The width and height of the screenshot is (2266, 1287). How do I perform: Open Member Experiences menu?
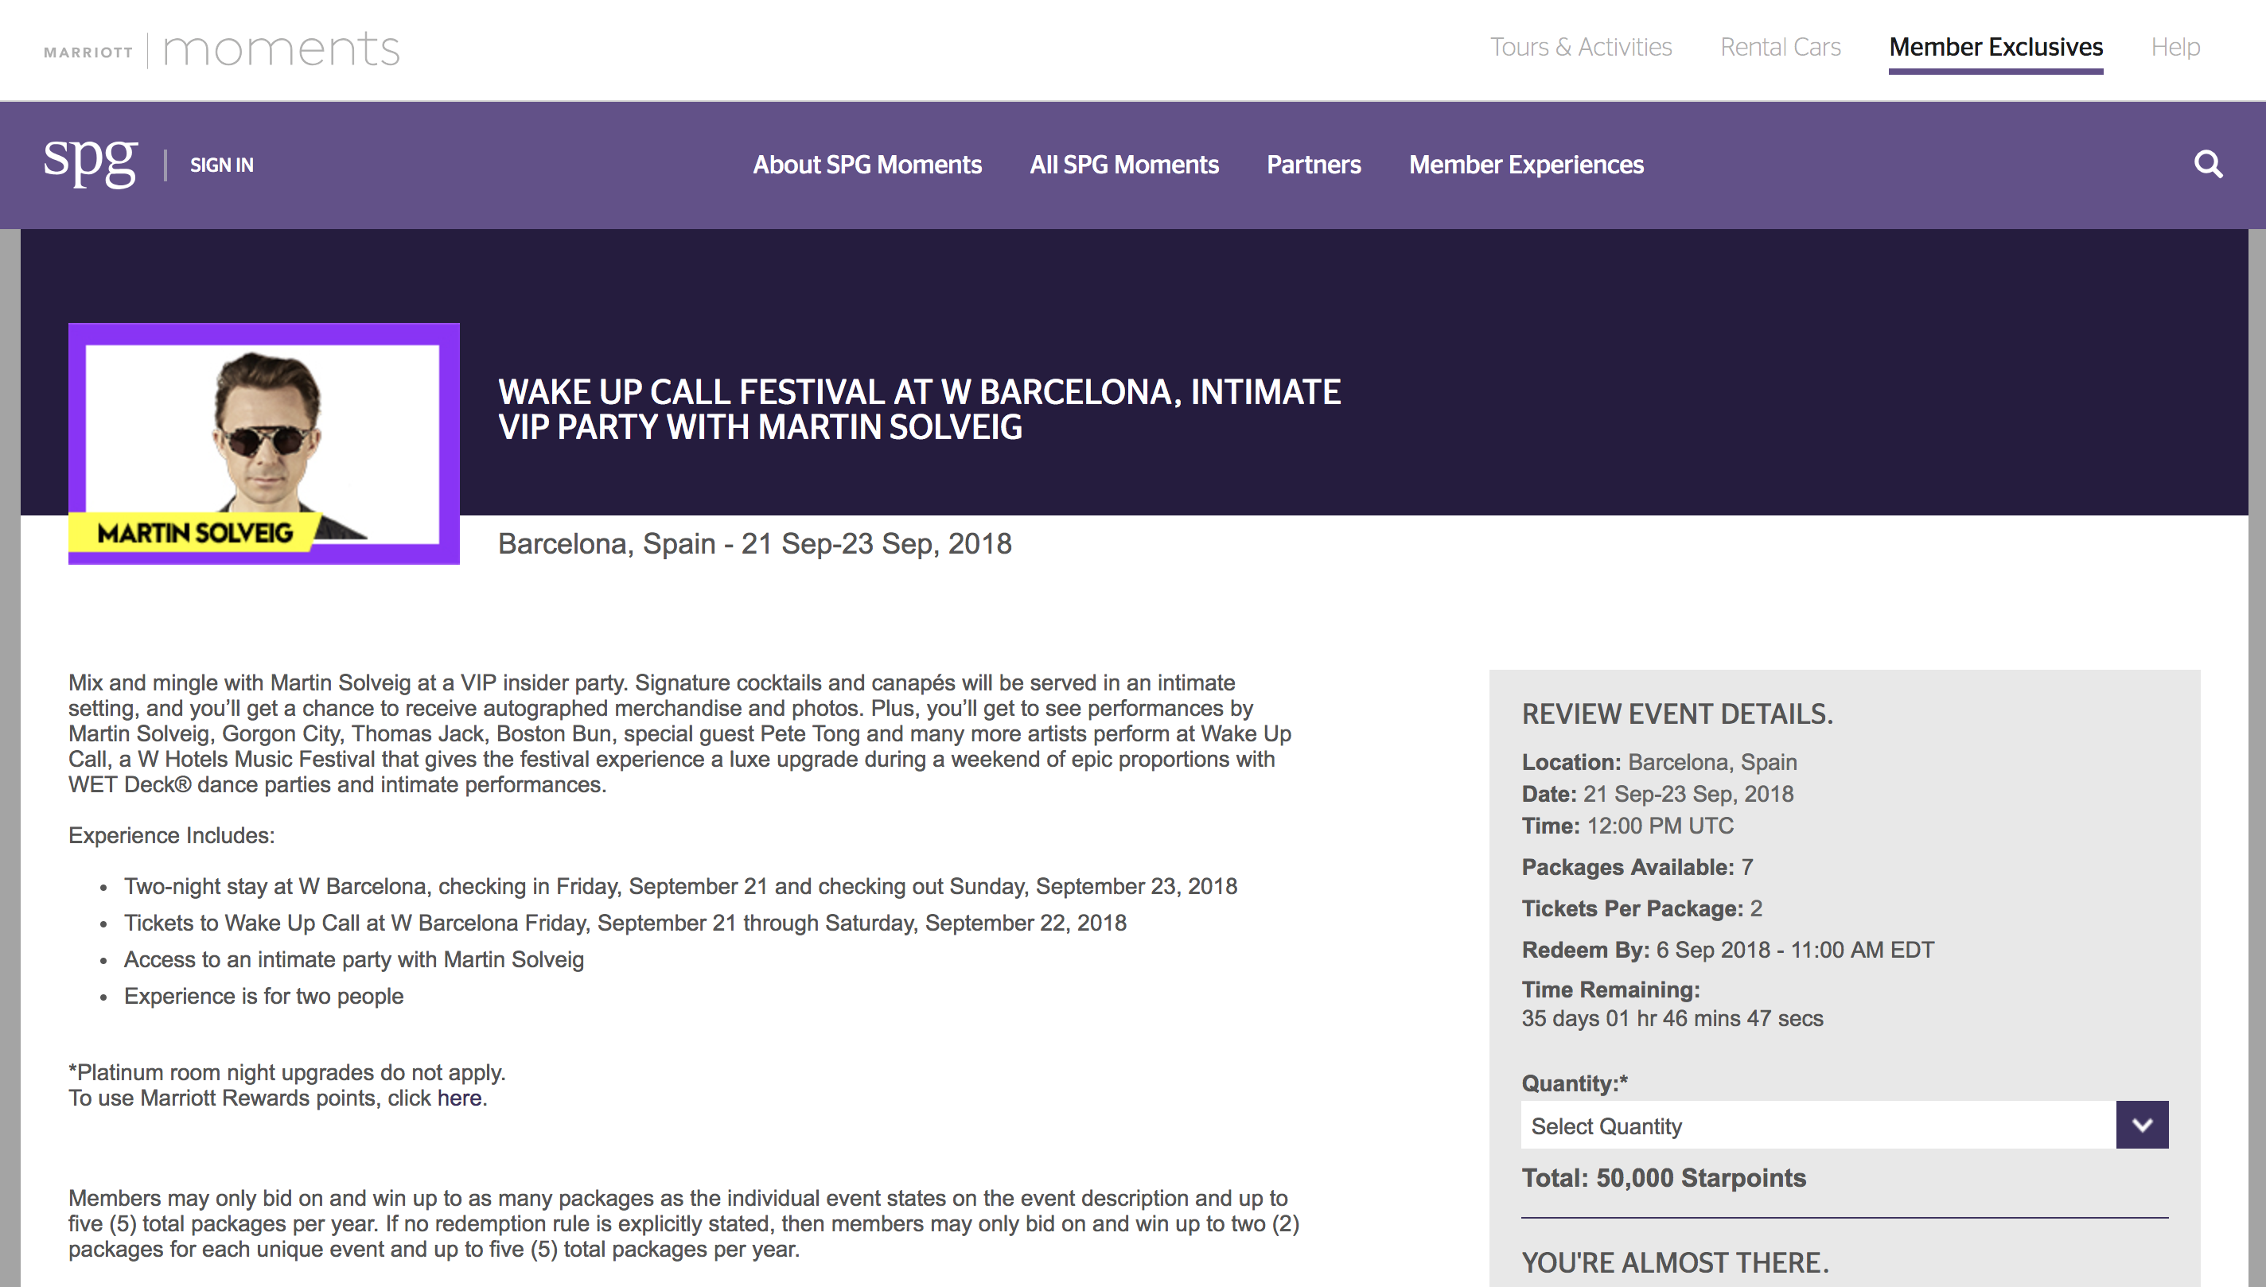point(1526,165)
